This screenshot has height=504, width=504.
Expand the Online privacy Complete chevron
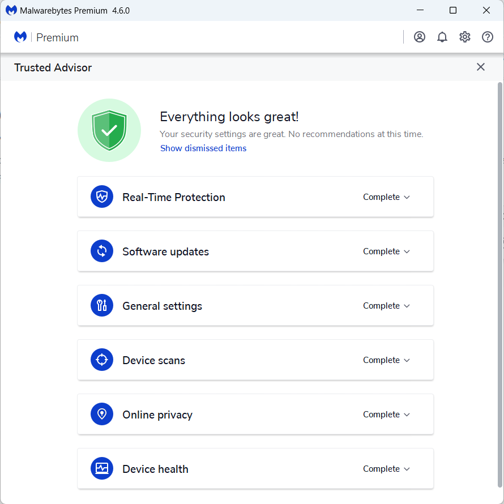pos(407,415)
